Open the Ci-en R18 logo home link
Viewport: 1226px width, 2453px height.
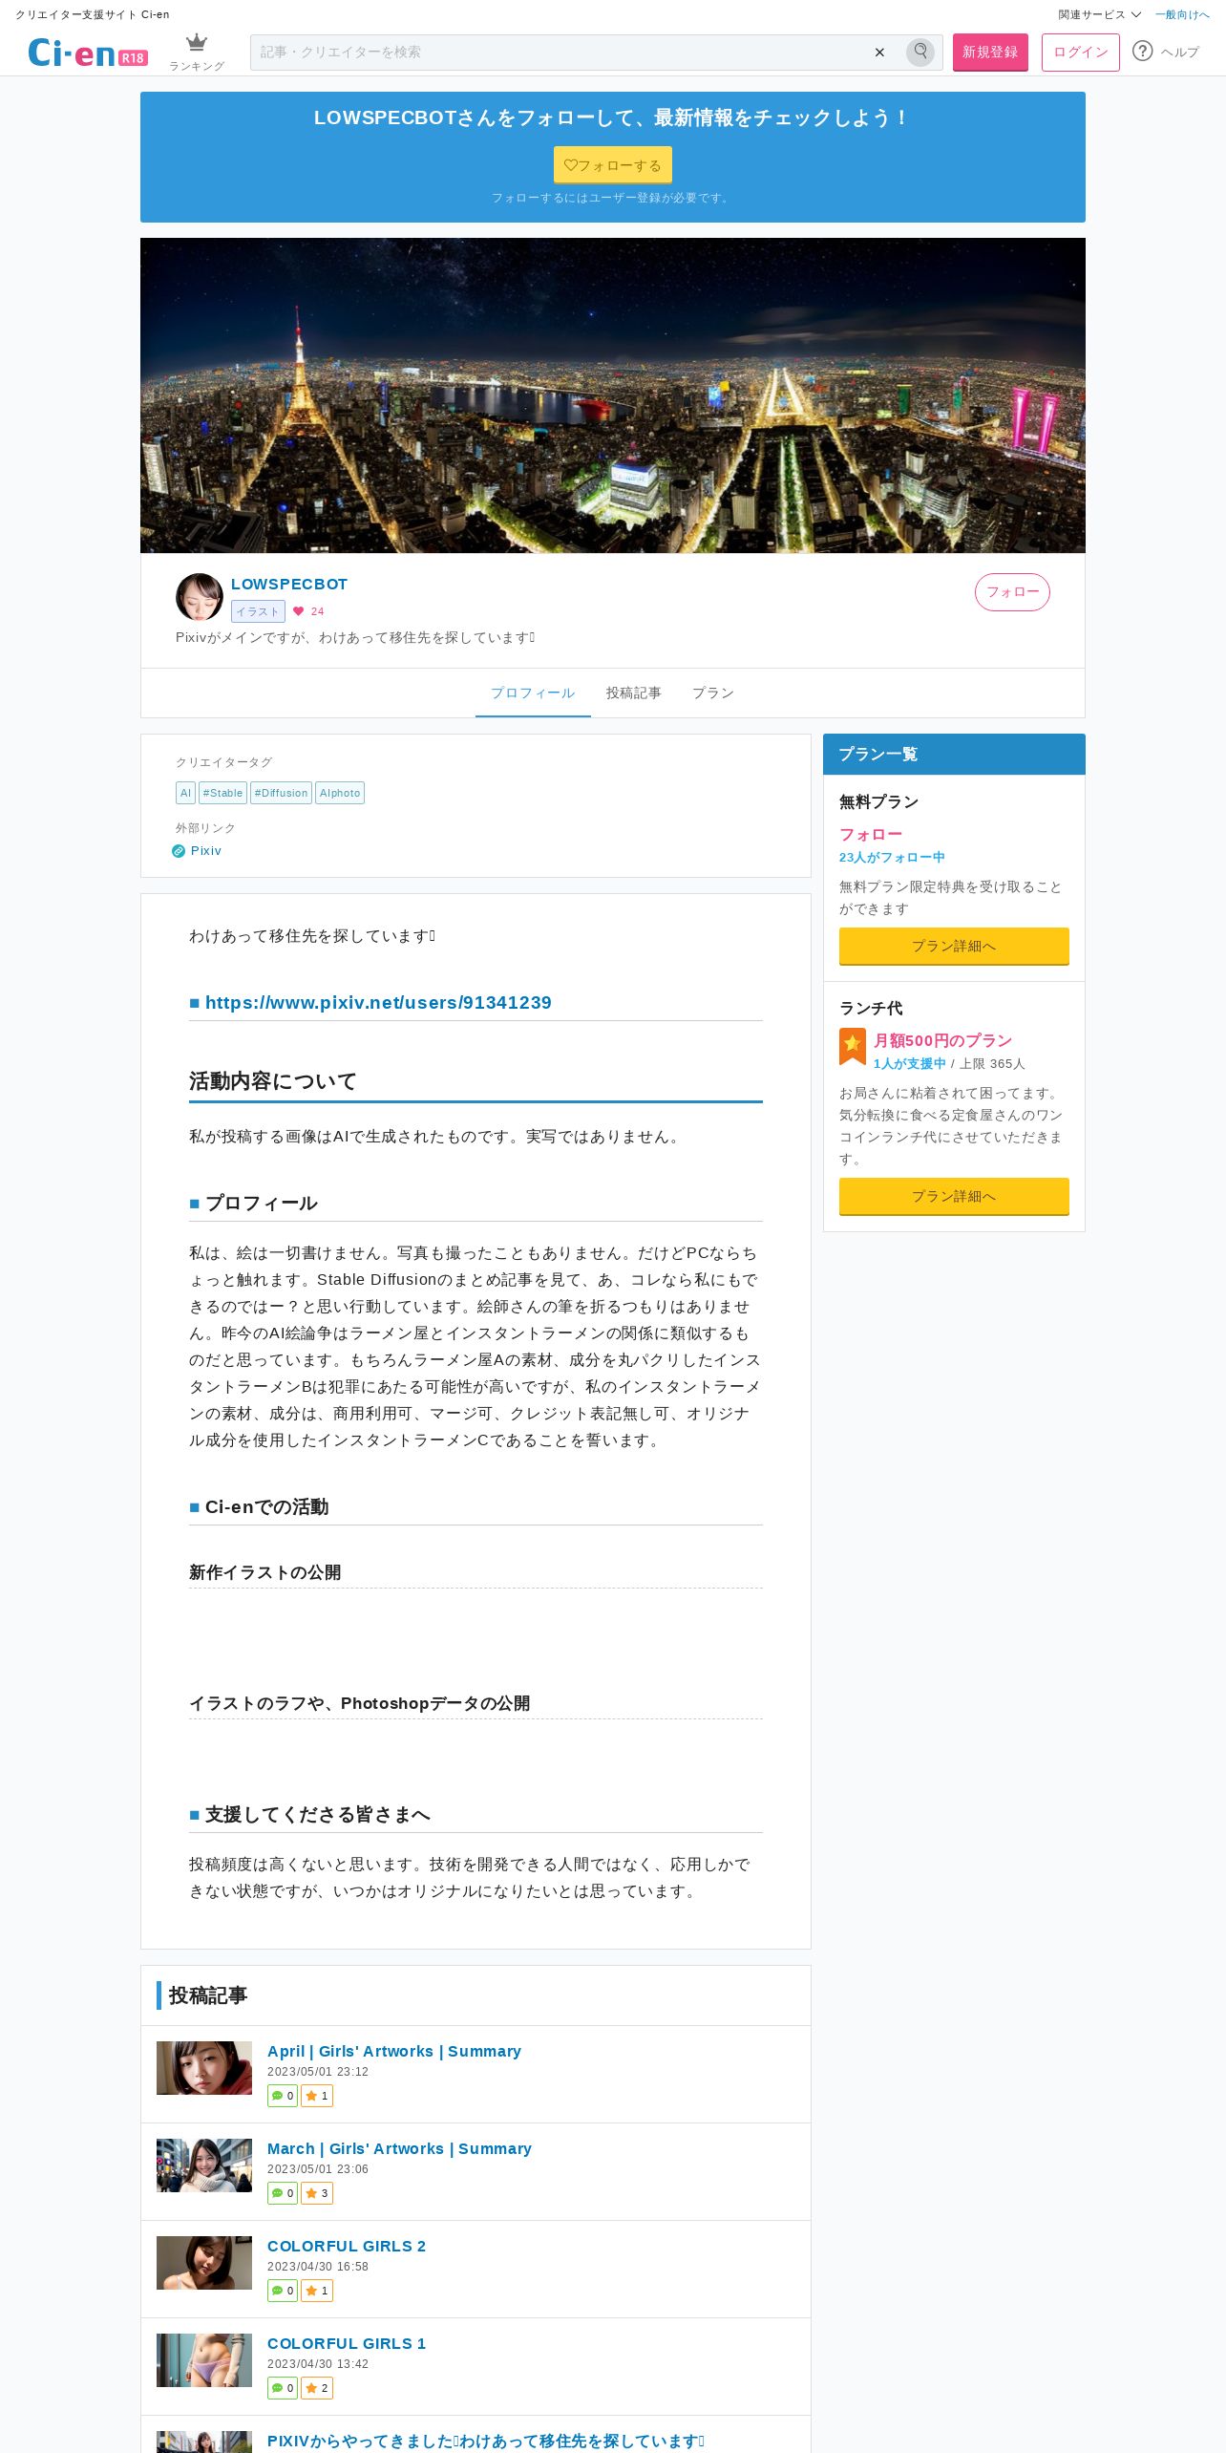pos(88,53)
